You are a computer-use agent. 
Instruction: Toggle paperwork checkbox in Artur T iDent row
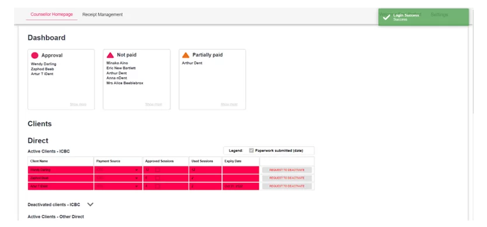(158, 186)
